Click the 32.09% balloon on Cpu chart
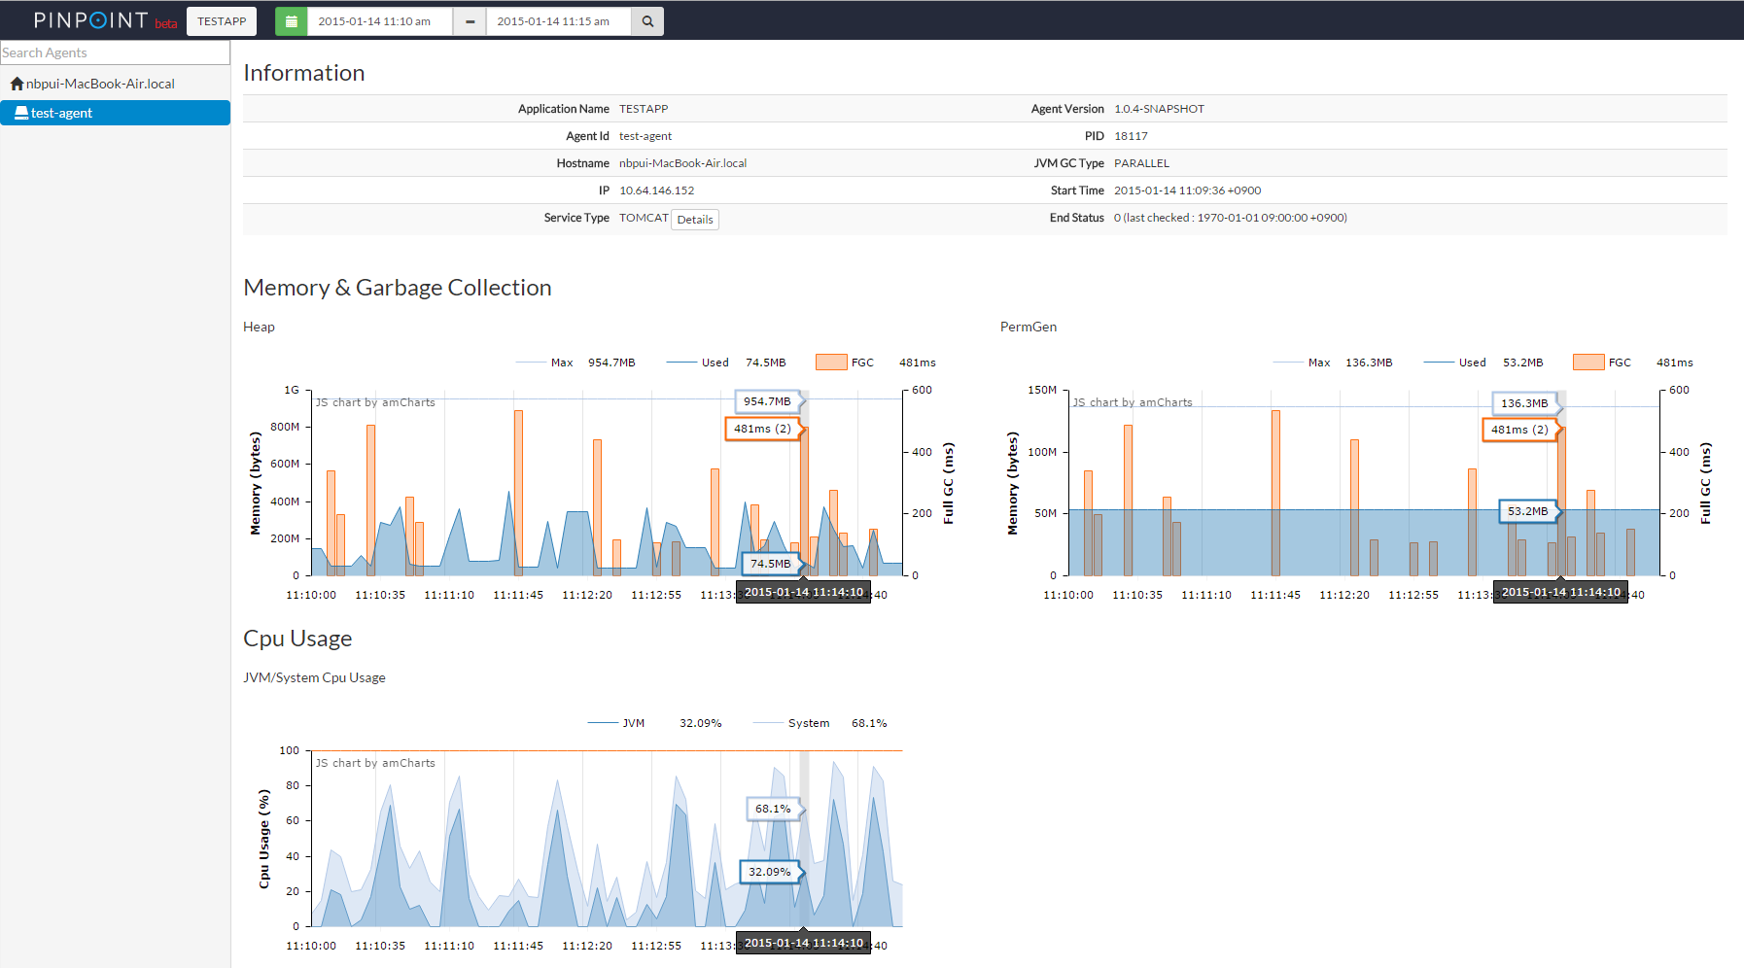This screenshot has width=1744, height=968. coord(769,872)
